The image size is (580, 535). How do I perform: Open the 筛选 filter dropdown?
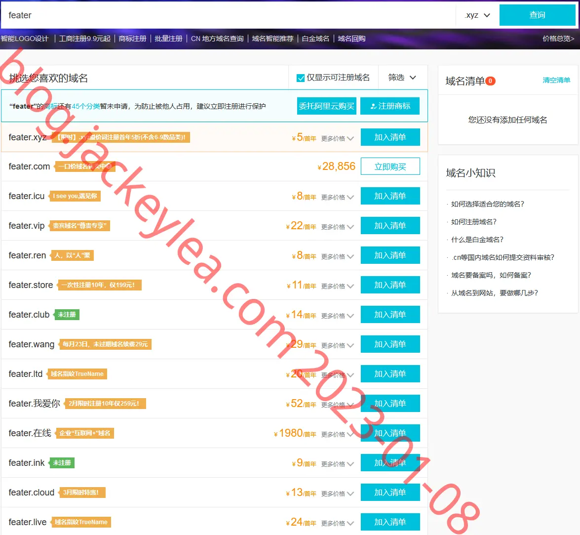(x=402, y=78)
